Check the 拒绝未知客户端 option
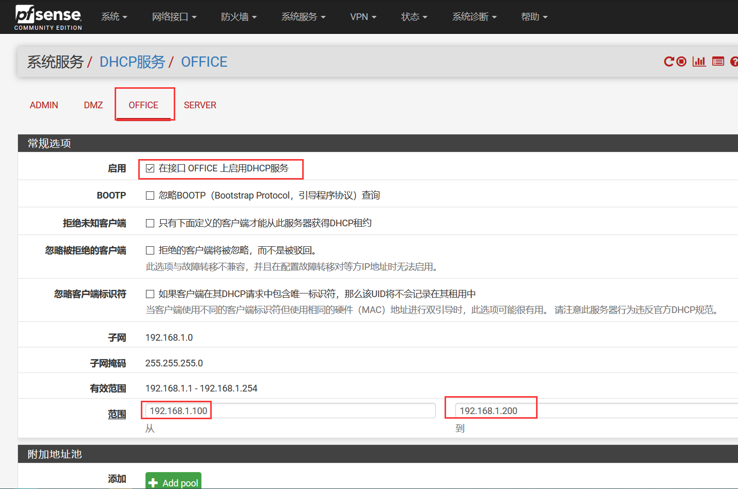Image resolution: width=738 pixels, height=489 pixels. pos(150,223)
